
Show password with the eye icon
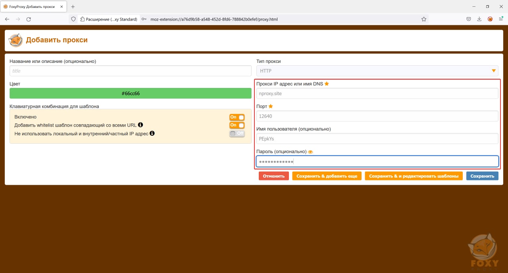point(311,152)
